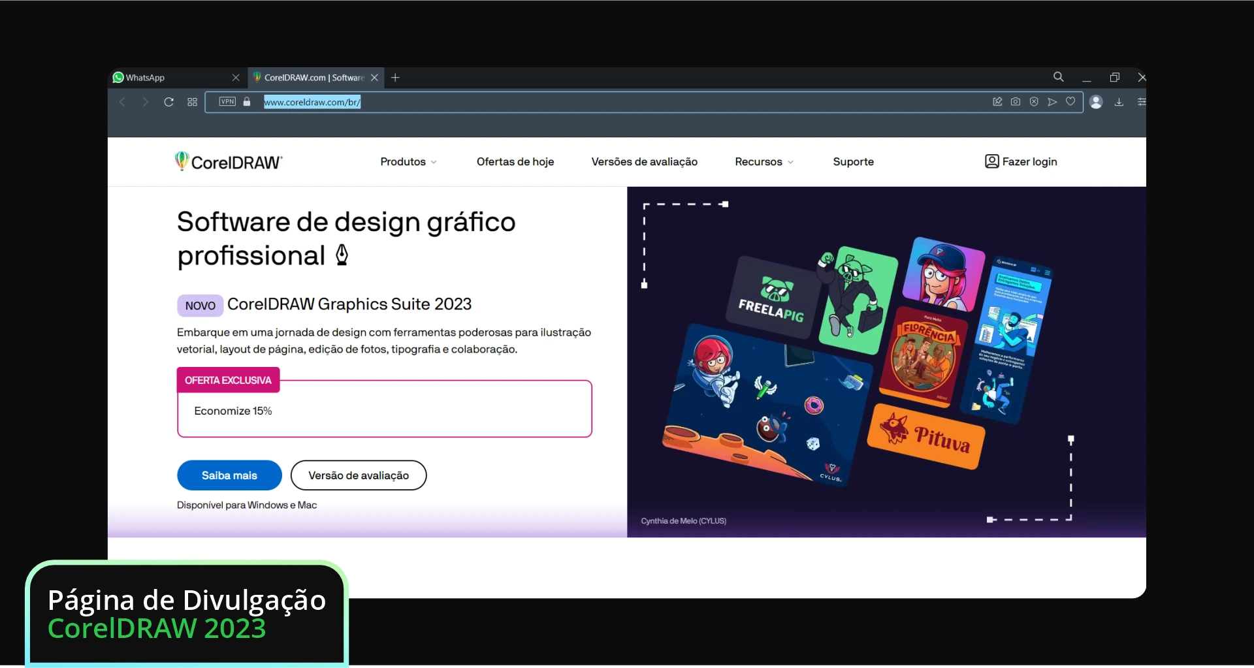Viewport: 1254px width, 668px height.
Task: Expand the Recursos dropdown menu
Action: click(x=764, y=162)
